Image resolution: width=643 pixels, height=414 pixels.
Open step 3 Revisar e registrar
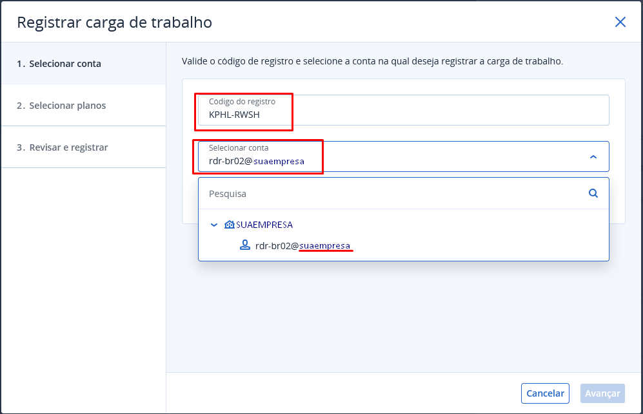(63, 147)
